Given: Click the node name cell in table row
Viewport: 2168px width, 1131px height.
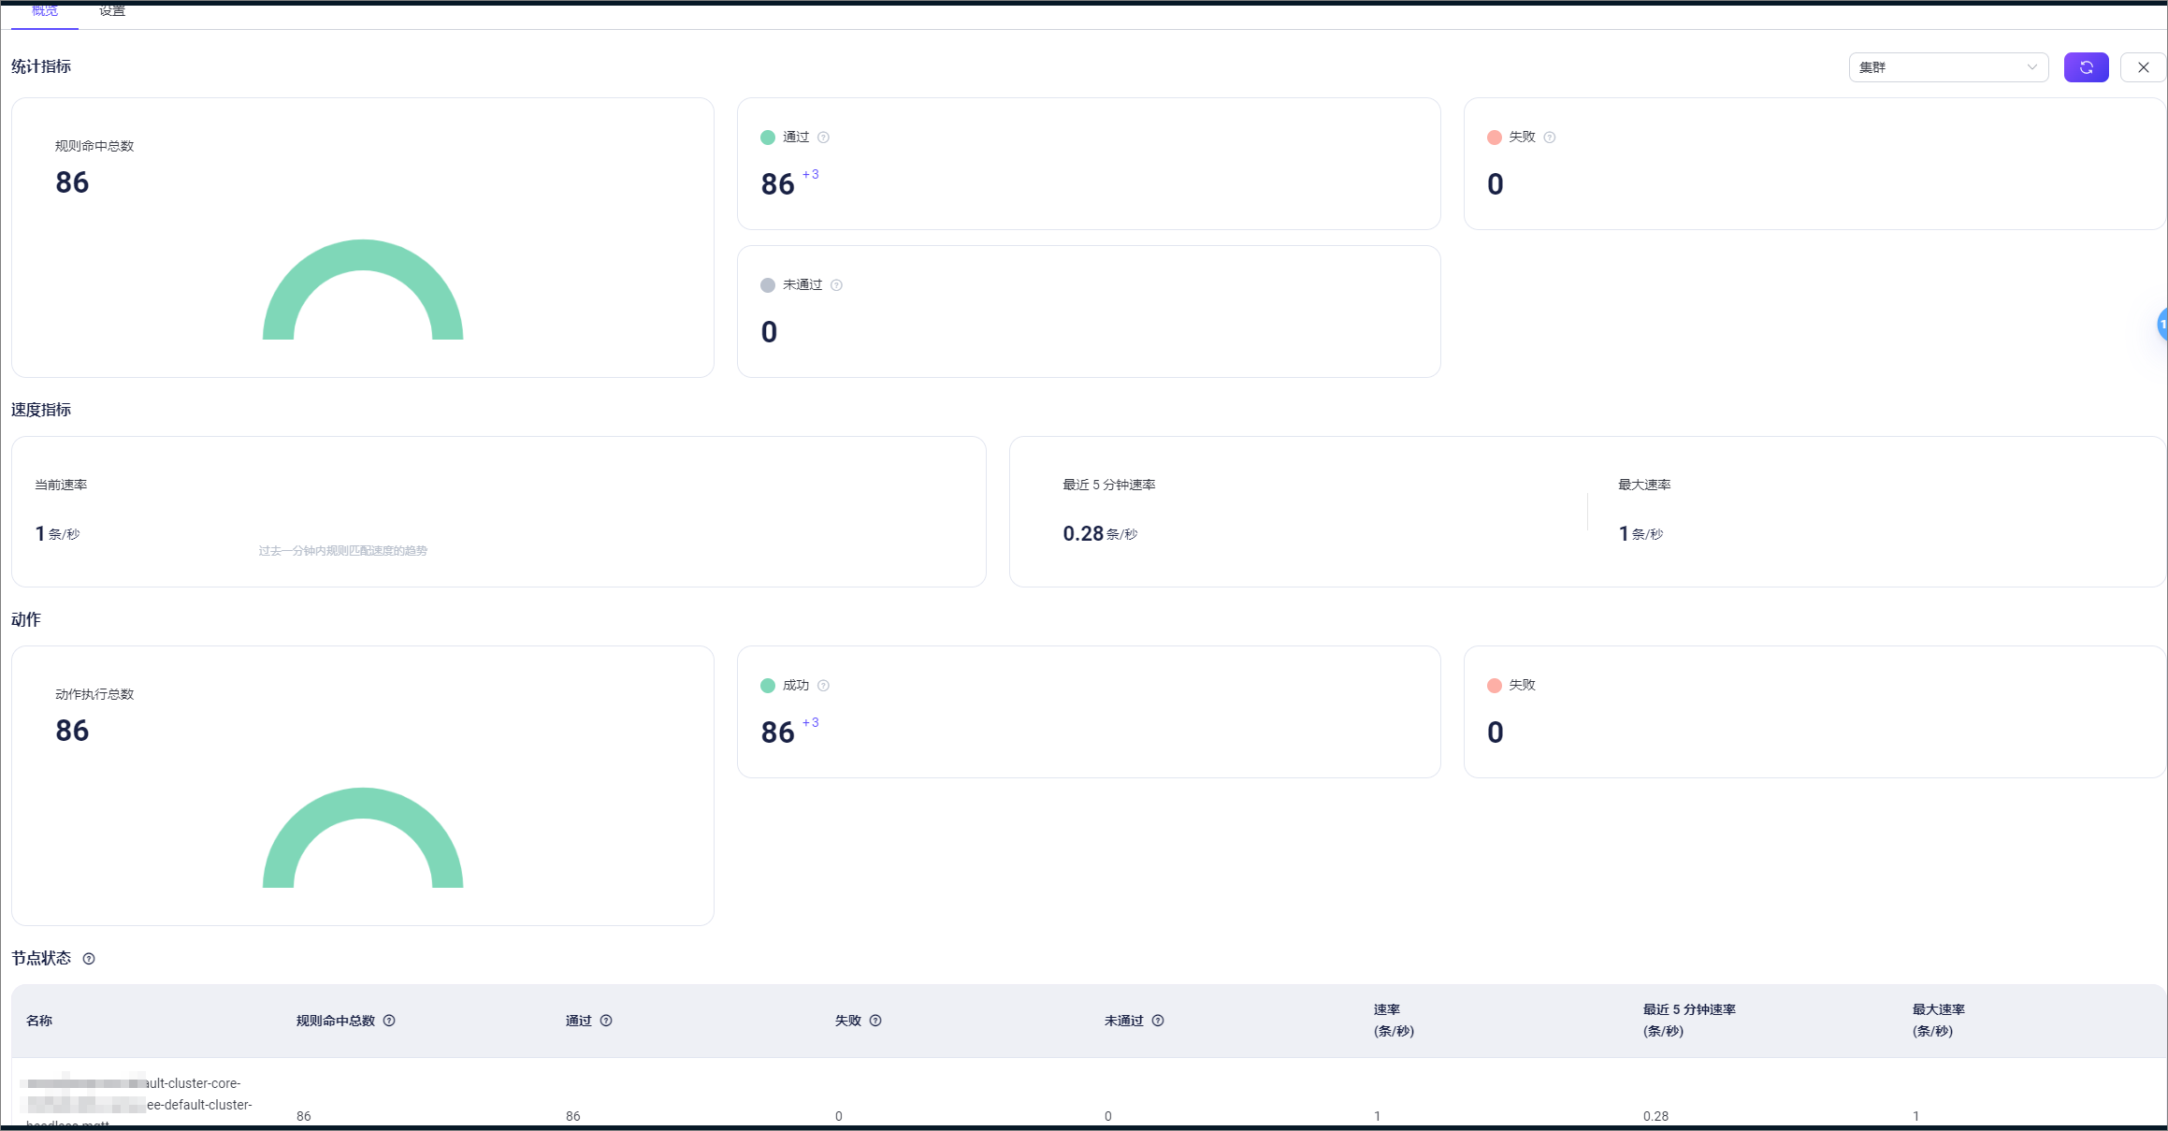Looking at the screenshot, I should [139, 1100].
